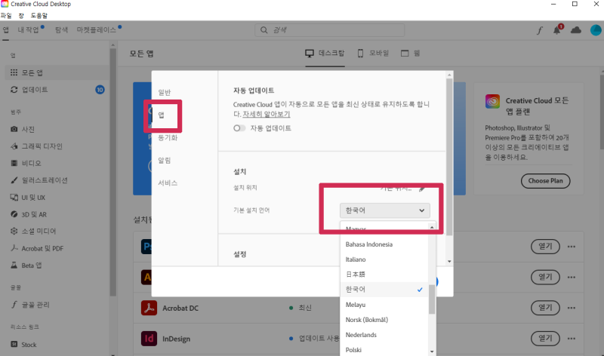The width and height of the screenshot is (604, 356).
Task: Open 서비스 preferences section
Action: pyautogui.click(x=168, y=183)
